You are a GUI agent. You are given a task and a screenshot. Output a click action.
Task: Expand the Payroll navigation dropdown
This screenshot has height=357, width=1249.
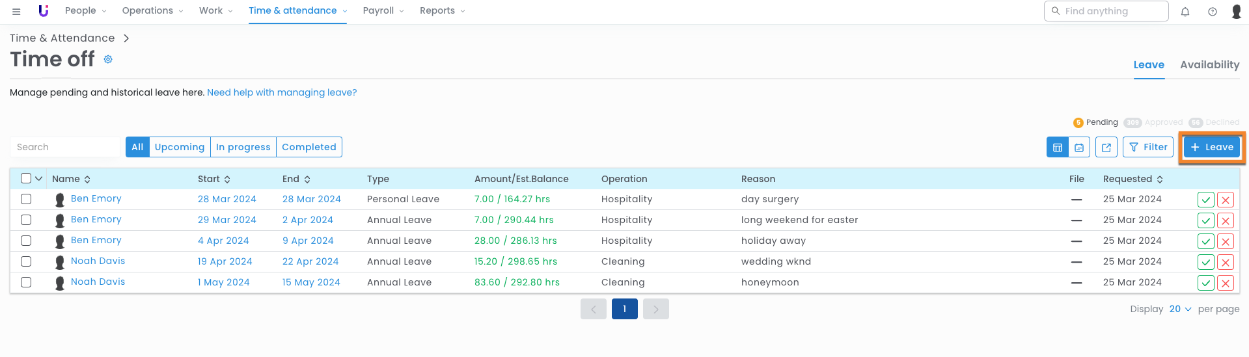pyautogui.click(x=383, y=11)
